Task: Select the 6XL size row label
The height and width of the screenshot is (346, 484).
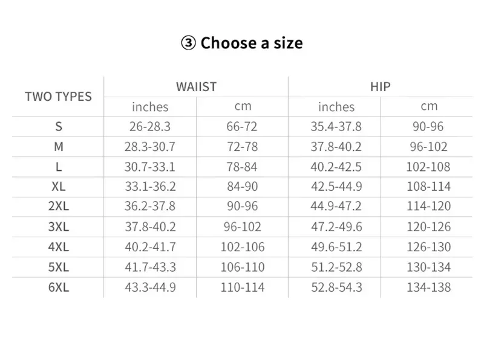Action: 59,287
